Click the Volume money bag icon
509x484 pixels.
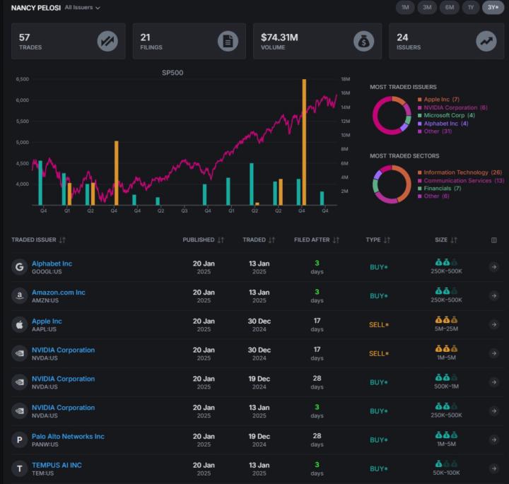coord(363,41)
